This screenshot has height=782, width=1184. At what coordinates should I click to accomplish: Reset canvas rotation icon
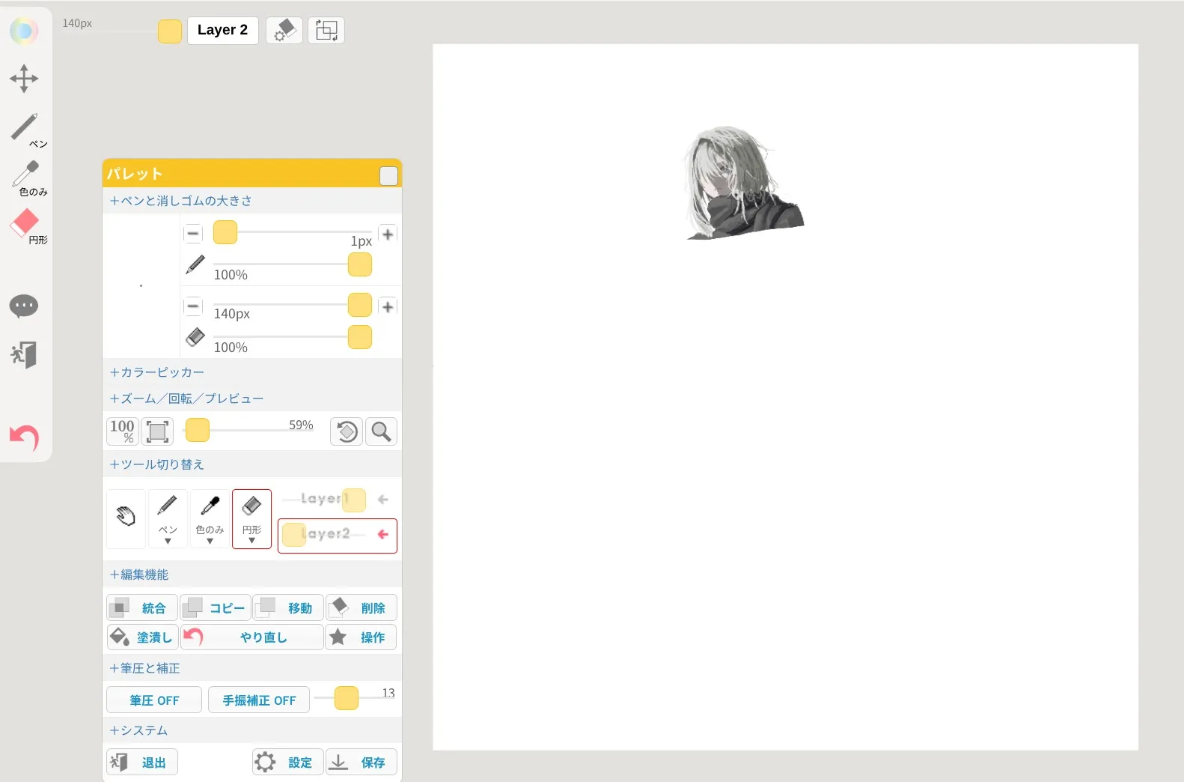347,431
